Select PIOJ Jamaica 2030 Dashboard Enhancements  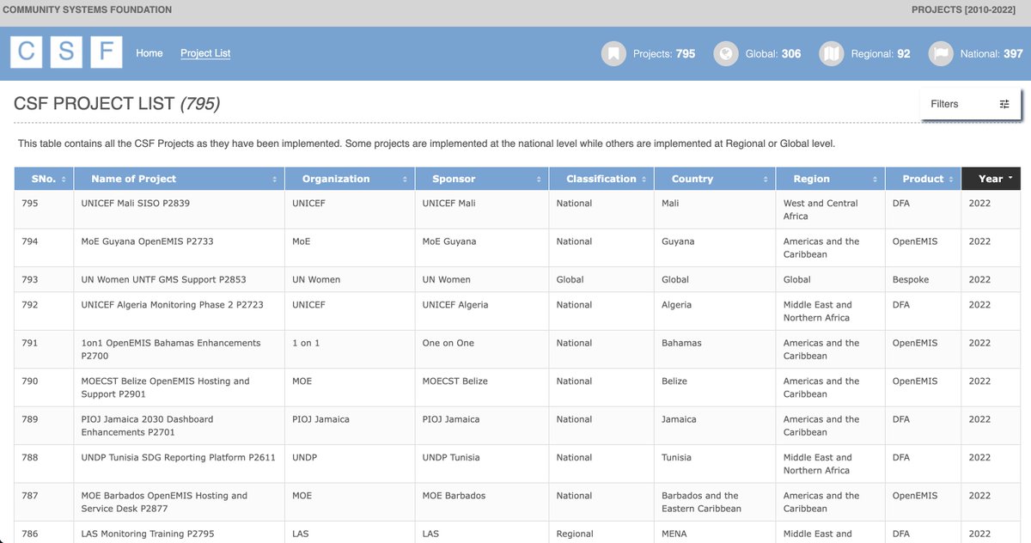pos(147,425)
